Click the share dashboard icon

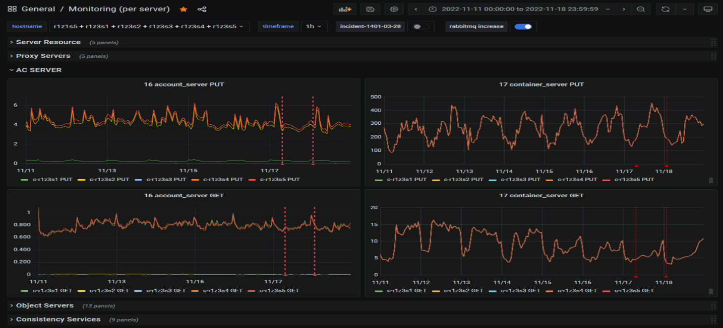(x=202, y=9)
